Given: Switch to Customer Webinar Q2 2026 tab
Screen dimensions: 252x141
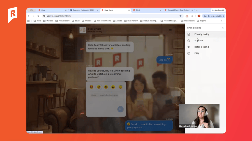Looking at the screenshot, I should 84,10.
